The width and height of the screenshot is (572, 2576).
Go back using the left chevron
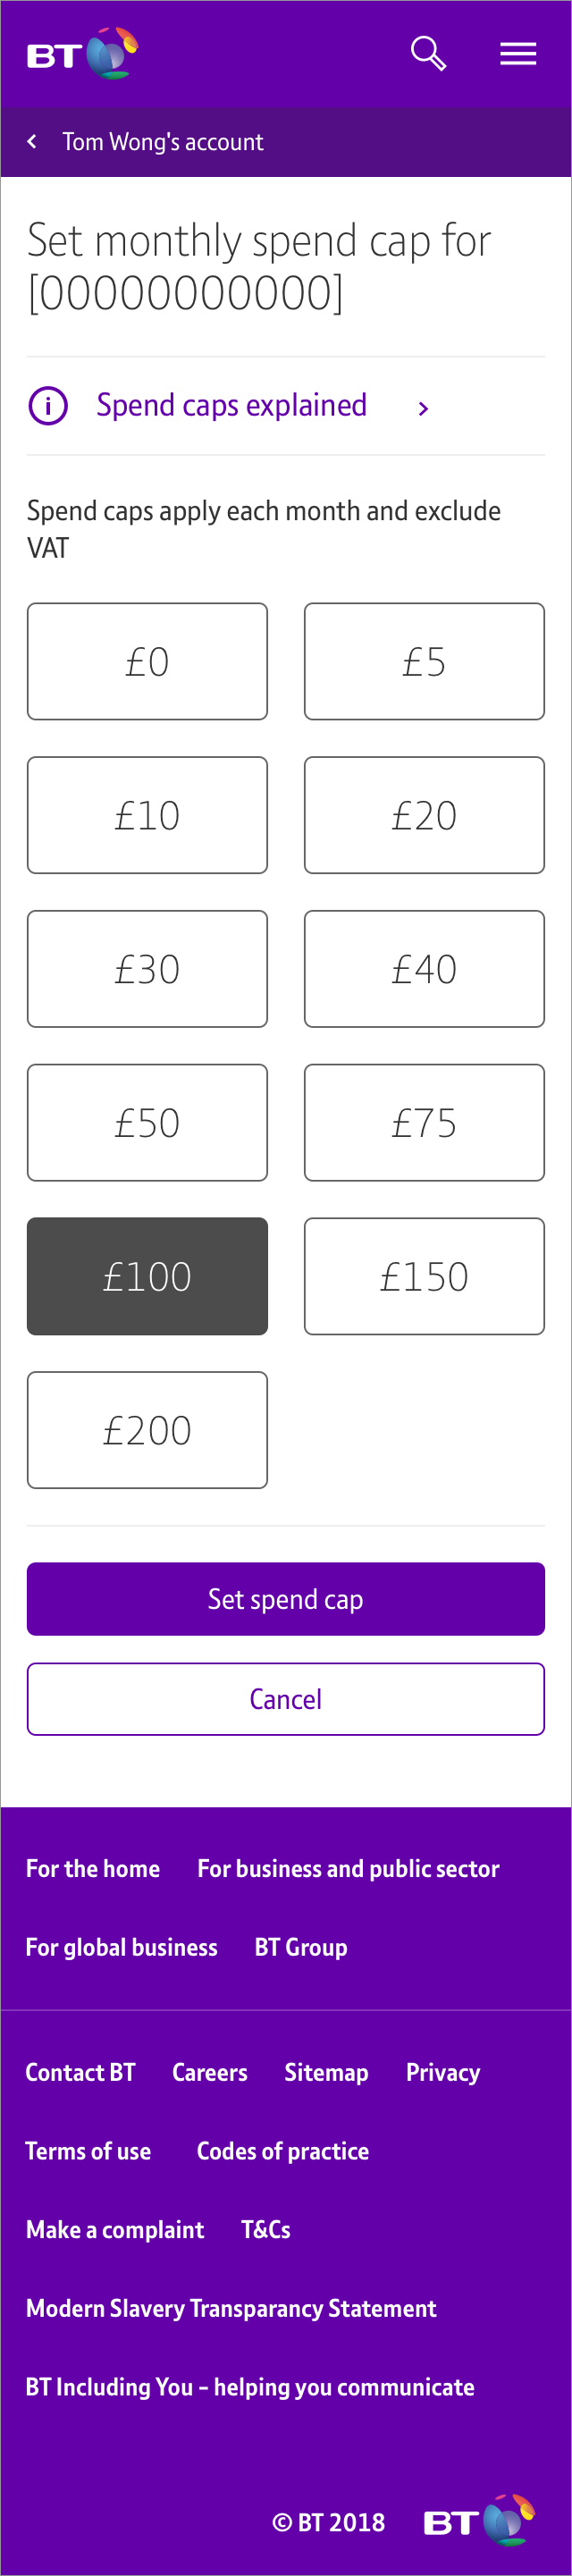(x=33, y=142)
